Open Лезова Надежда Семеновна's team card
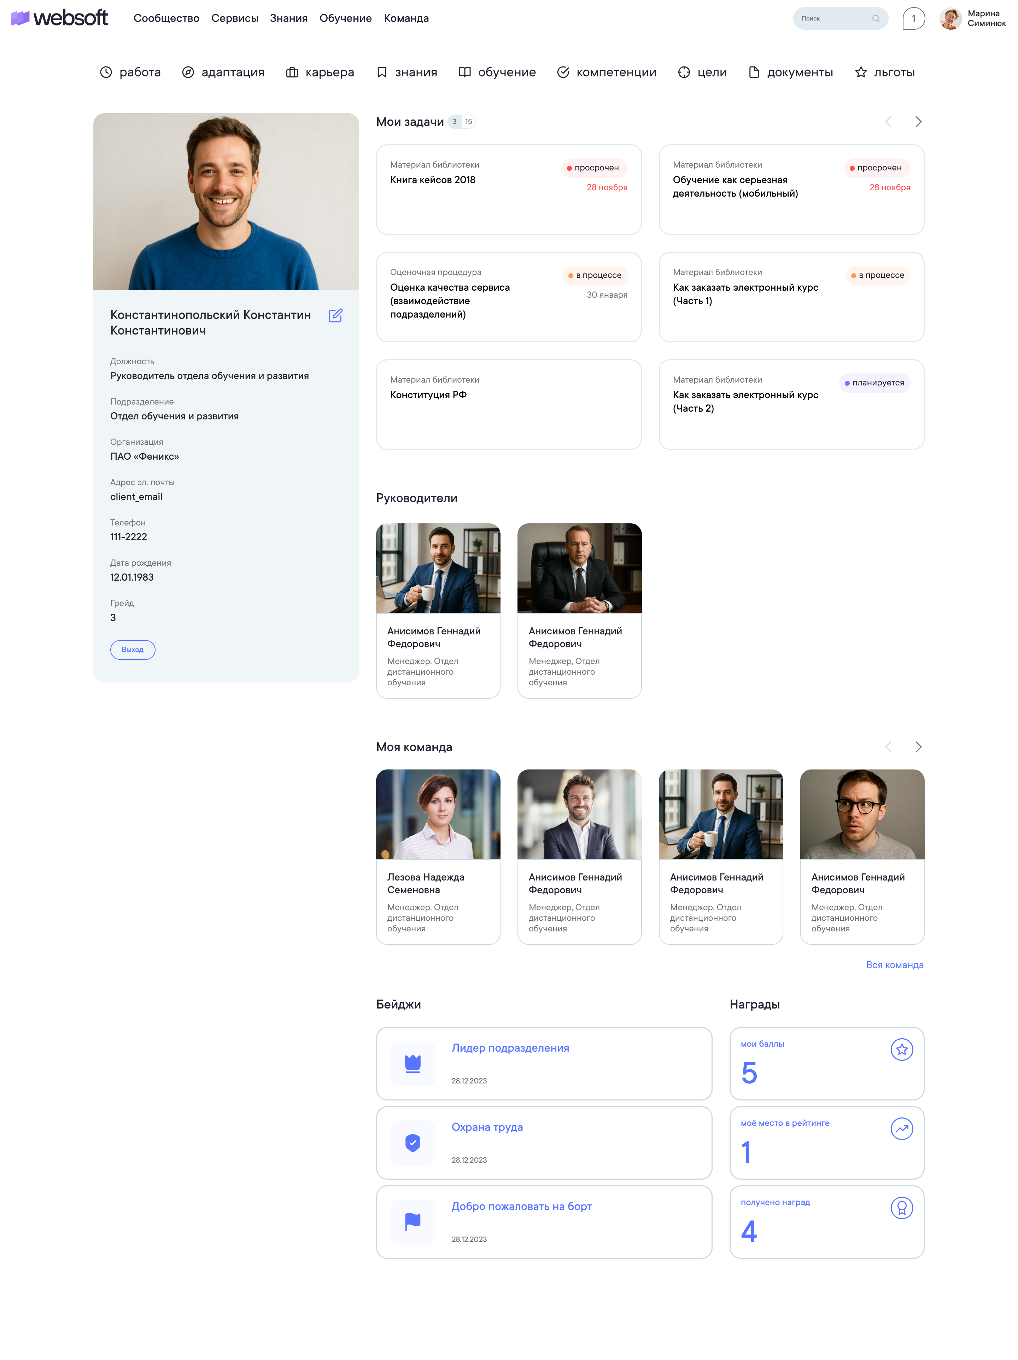Image resolution: width=1018 pixels, height=1360 pixels. tap(438, 856)
